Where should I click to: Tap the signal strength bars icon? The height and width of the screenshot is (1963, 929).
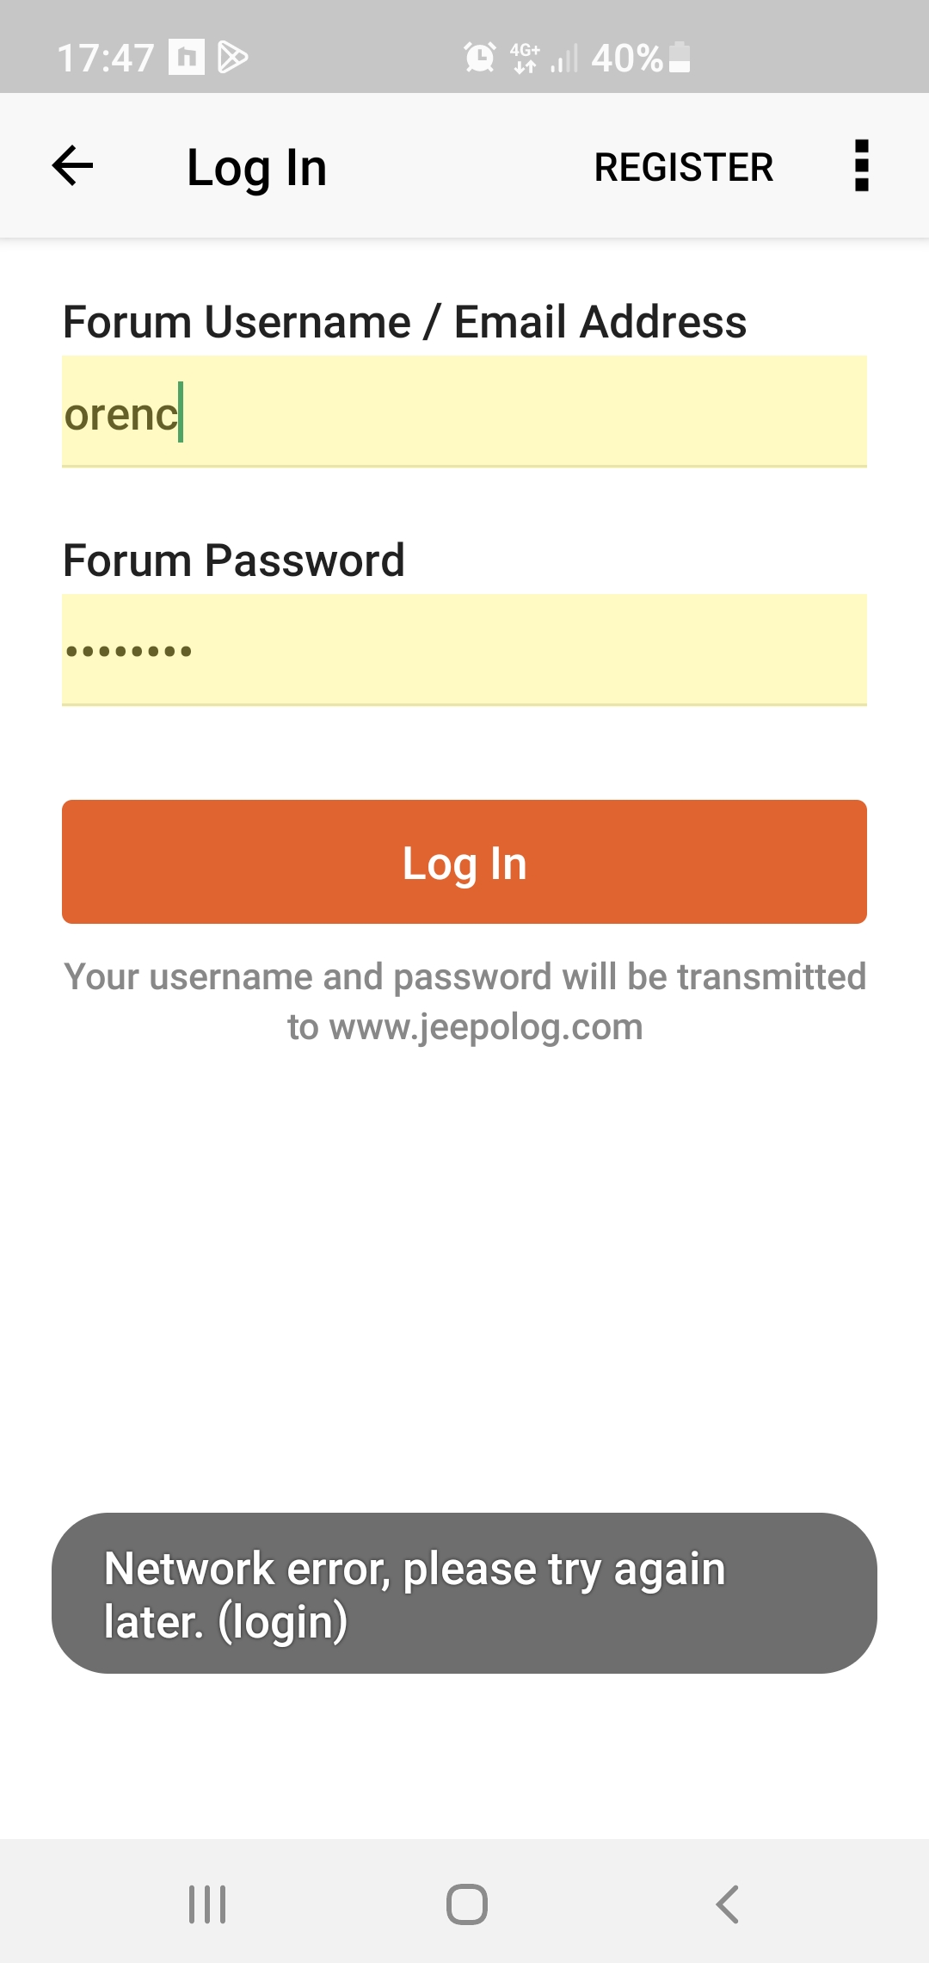564,59
